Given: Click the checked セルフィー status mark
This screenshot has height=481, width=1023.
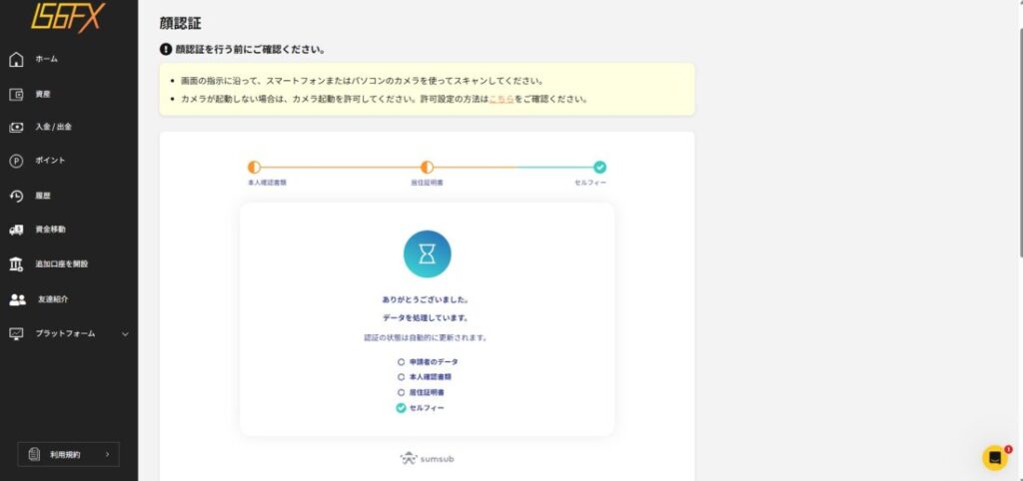Looking at the screenshot, I should pos(401,408).
